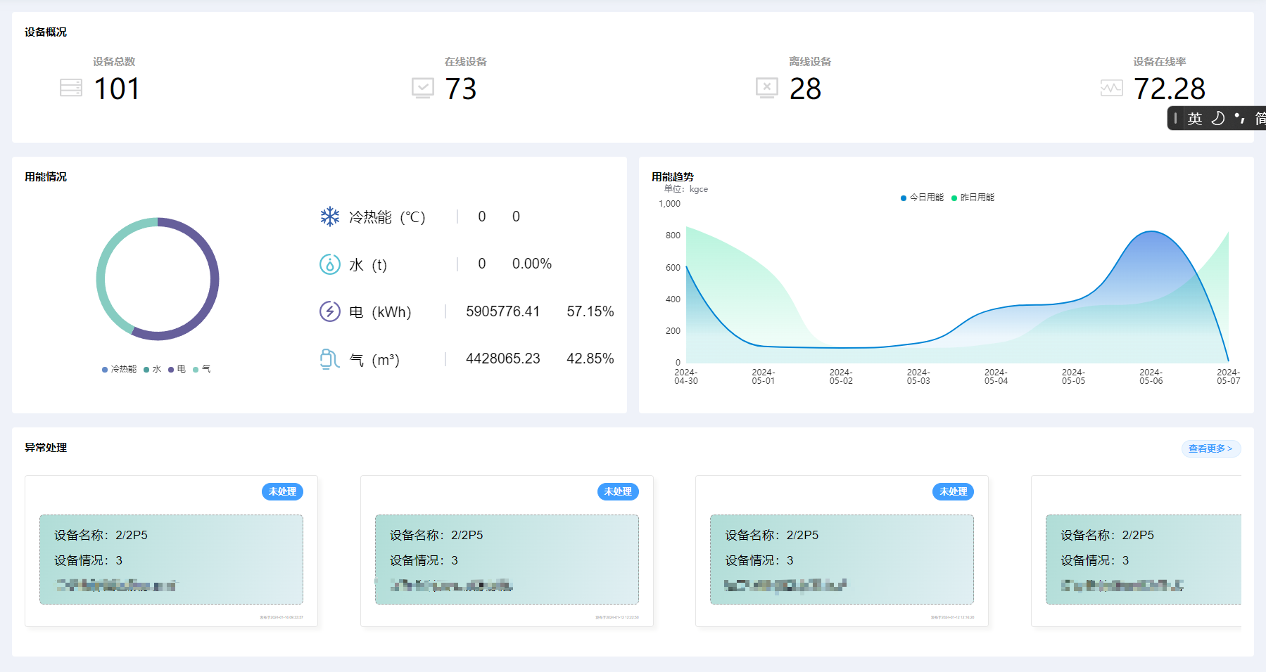Screen dimensions: 1266x672
Task: Click gas value 4428065.23
Action: [x=502, y=358]
